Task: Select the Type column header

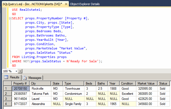Action: click(74, 83)
